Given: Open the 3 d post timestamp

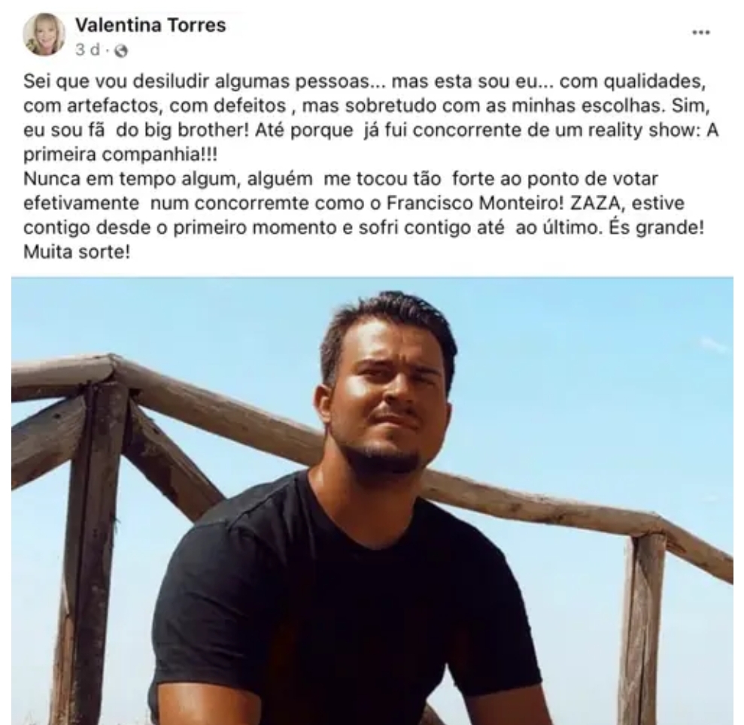Looking at the screenshot, I should point(88,50).
